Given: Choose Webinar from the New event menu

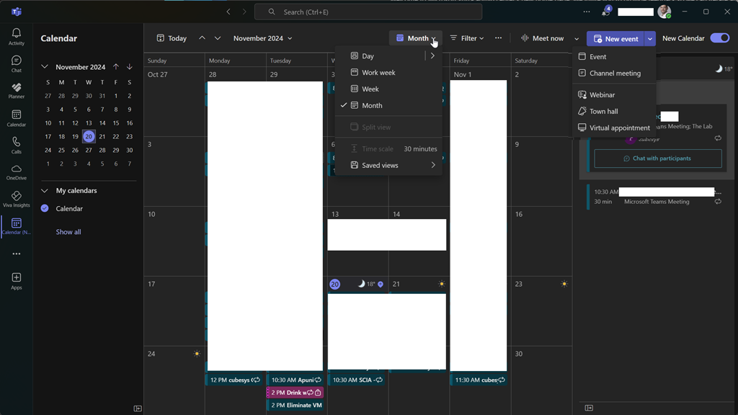Looking at the screenshot, I should tap(602, 94).
